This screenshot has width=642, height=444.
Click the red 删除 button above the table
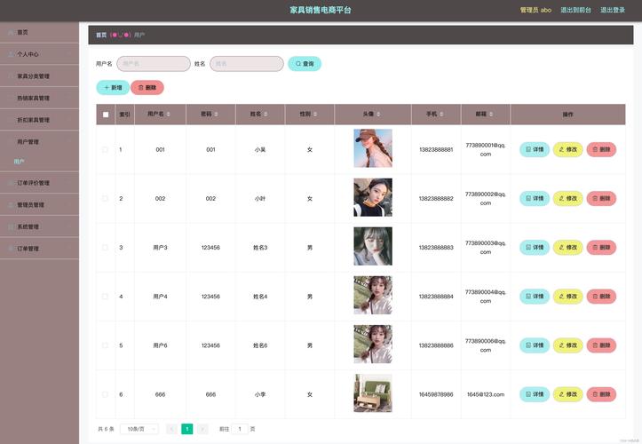[x=147, y=88]
